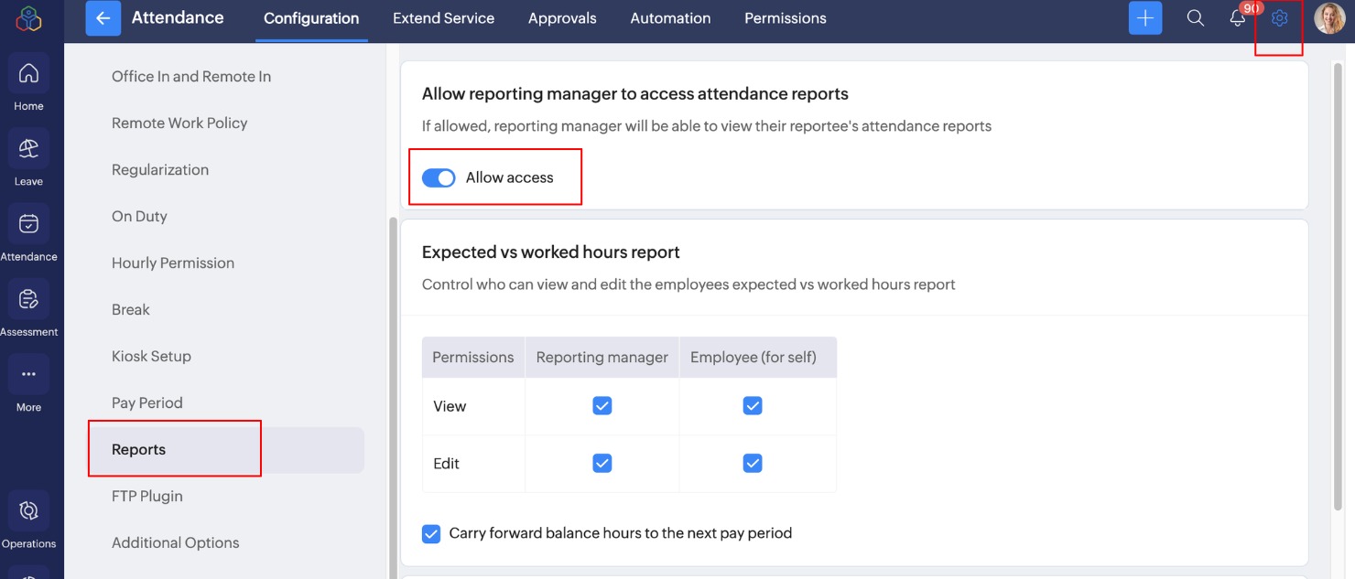Open the Operations sidebar icon
Image resolution: width=1355 pixels, height=579 pixels.
tap(28, 510)
